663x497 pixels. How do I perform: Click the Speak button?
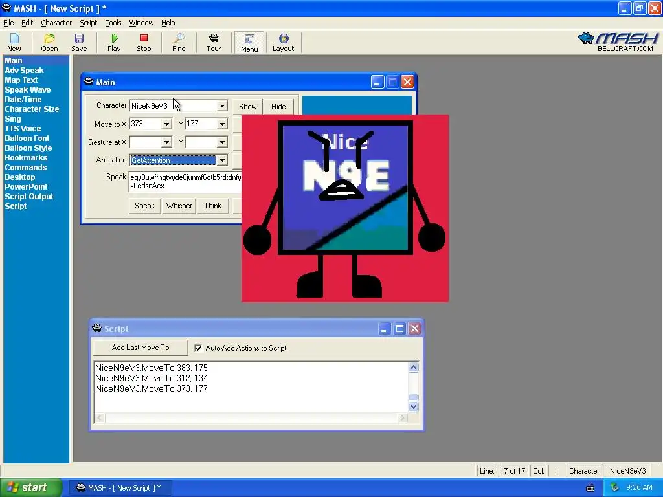coord(144,206)
